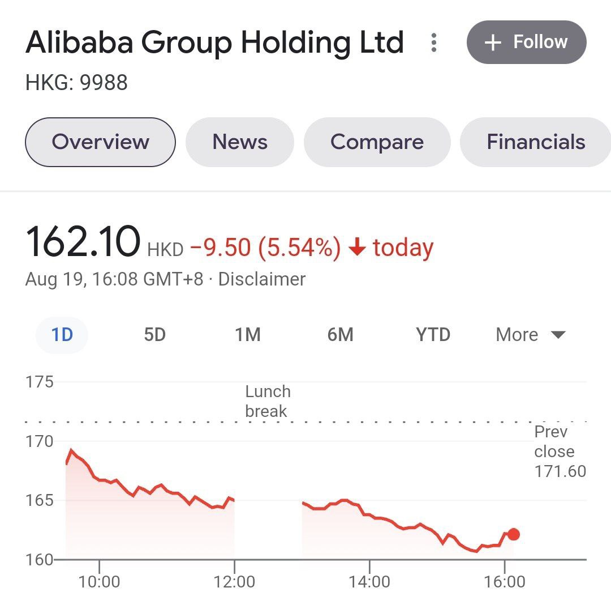Click the 1D selected range chip

pyautogui.click(x=61, y=334)
